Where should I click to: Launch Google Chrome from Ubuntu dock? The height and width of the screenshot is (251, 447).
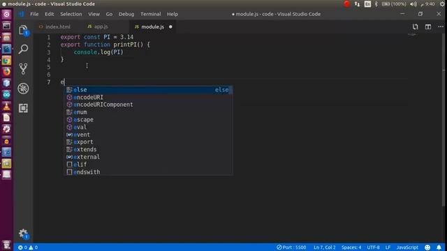(x=6, y=61)
